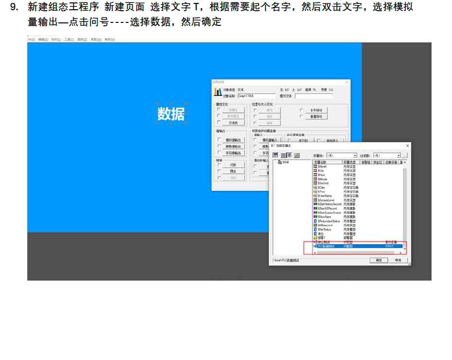This screenshot has height=360, width=452.
Task: Select the $Month variable icon
Action: click(315, 167)
